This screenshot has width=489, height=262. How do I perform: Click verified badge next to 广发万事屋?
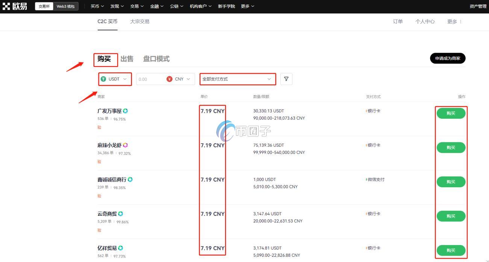point(126,111)
